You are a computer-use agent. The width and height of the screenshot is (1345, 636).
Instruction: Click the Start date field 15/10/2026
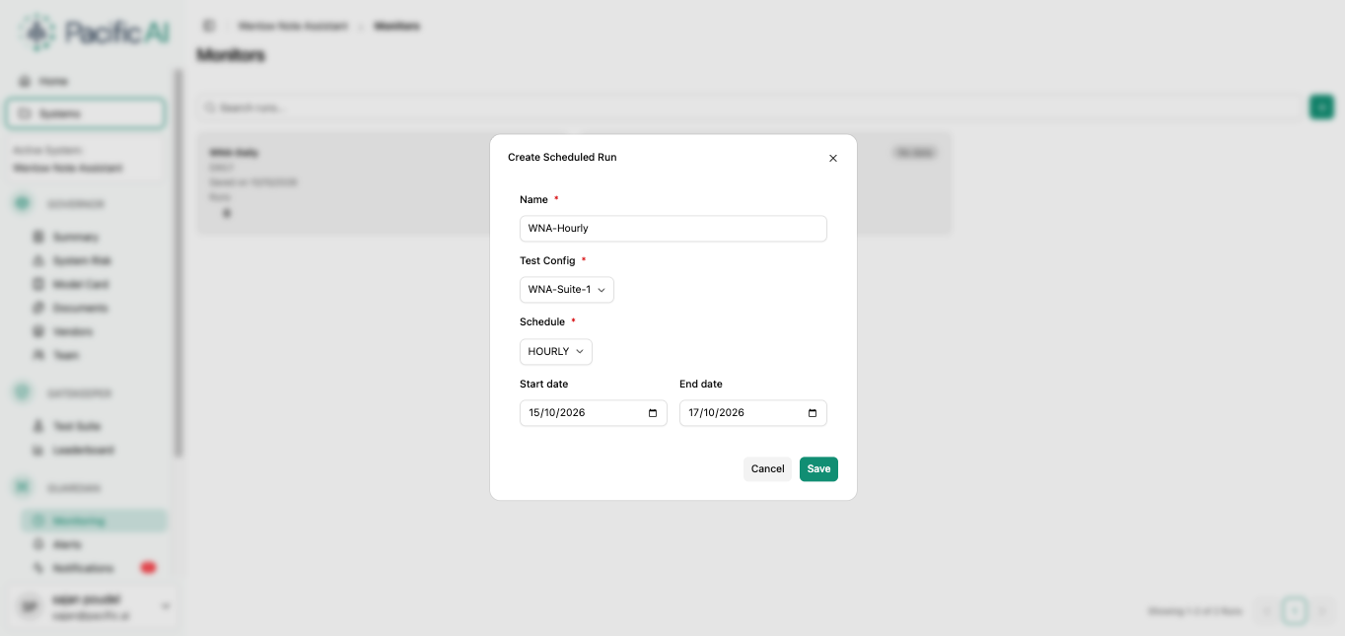click(x=594, y=413)
